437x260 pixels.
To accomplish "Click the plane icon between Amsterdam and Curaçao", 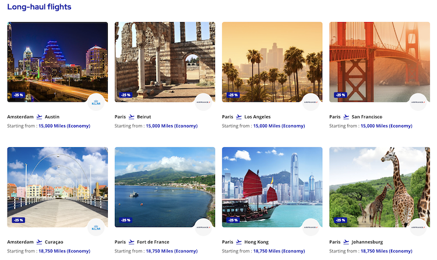I will point(39,242).
